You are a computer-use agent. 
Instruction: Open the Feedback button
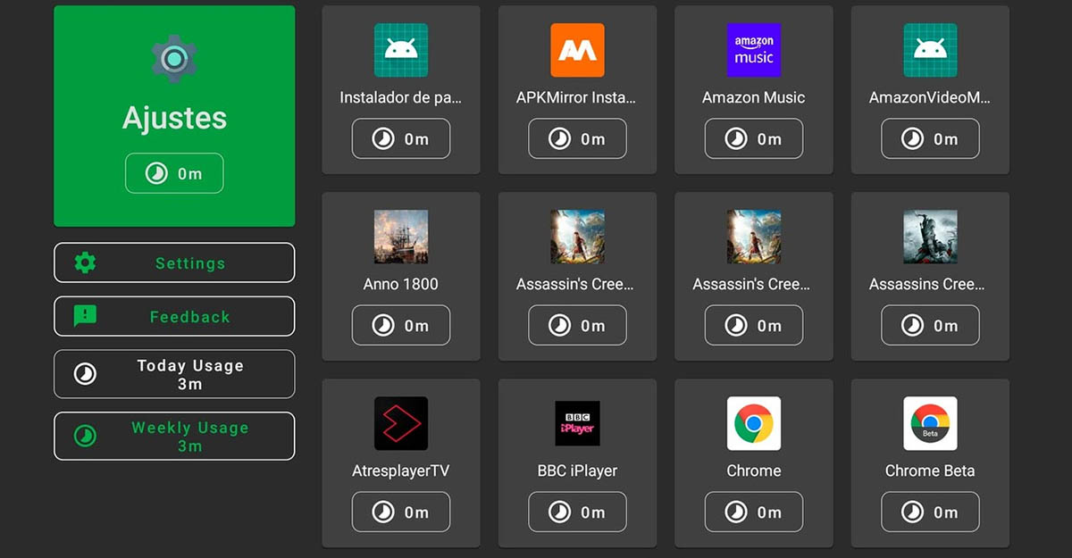coord(174,316)
